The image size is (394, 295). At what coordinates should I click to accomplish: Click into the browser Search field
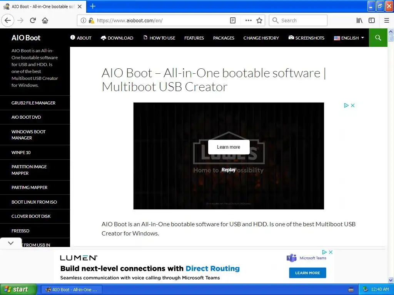coord(298,20)
